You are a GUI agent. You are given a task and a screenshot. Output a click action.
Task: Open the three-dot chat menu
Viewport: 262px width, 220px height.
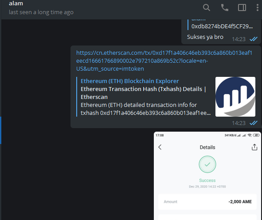[x=257, y=8]
